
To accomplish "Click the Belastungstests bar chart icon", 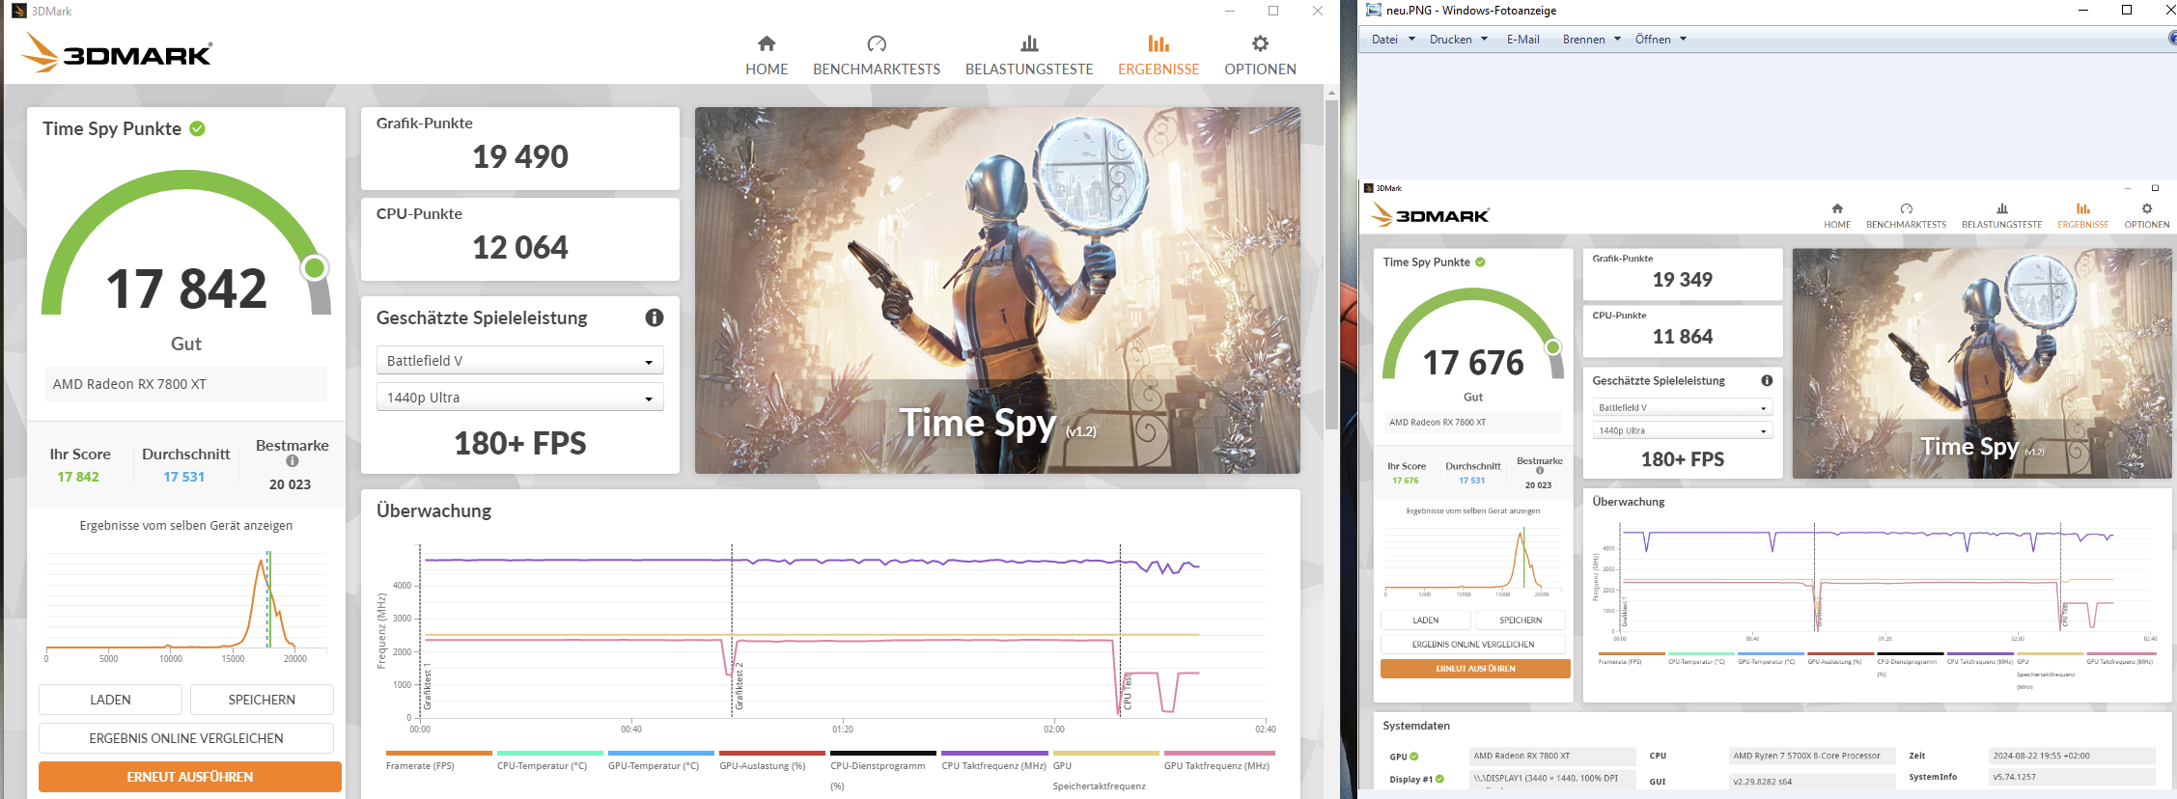I will (1029, 43).
